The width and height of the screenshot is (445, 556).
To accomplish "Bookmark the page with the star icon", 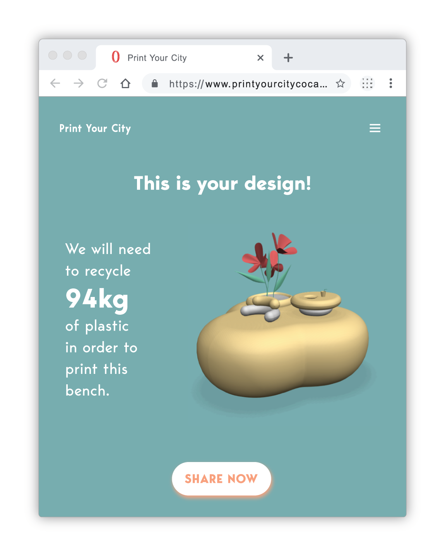I will click(x=340, y=83).
